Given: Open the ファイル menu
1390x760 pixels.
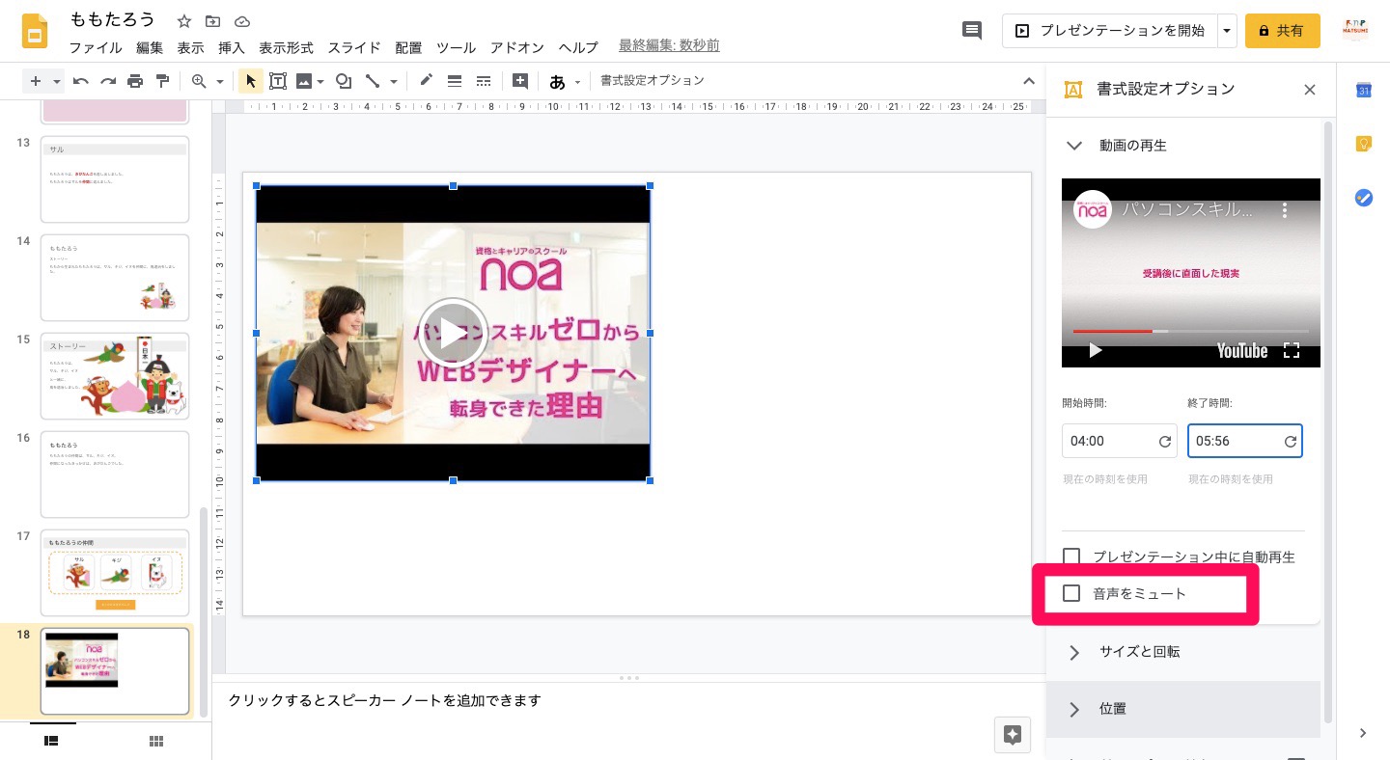Looking at the screenshot, I should (96, 47).
